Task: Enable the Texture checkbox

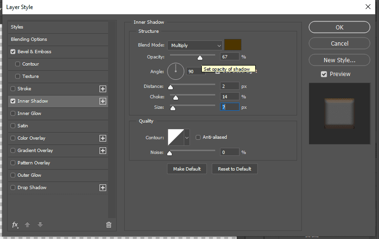Action: [18, 76]
